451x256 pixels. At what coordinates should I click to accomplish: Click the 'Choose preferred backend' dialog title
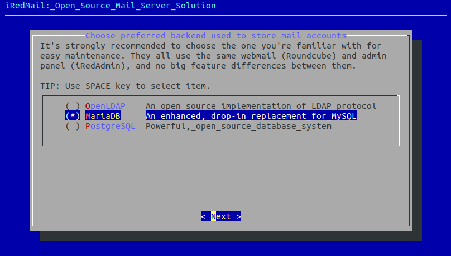click(x=215, y=36)
